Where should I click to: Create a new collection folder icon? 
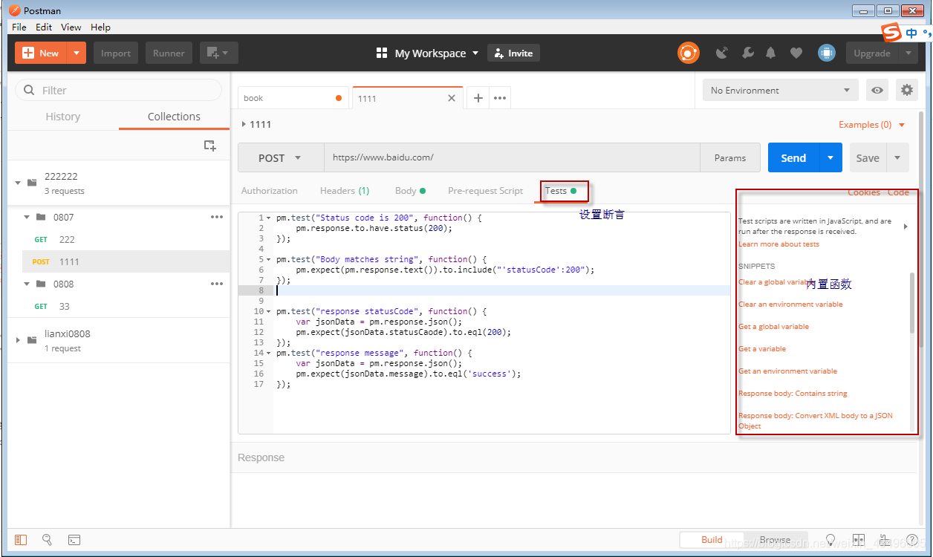[210, 146]
